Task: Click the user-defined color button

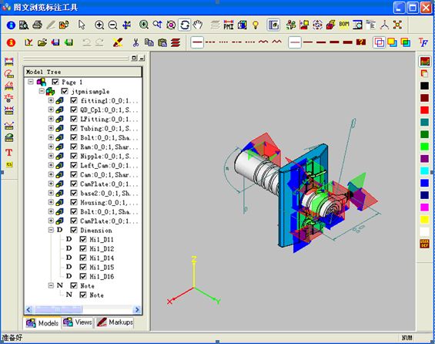Action: 424,244
